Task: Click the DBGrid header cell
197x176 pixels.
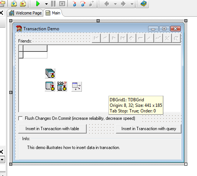Action: coord(35,48)
